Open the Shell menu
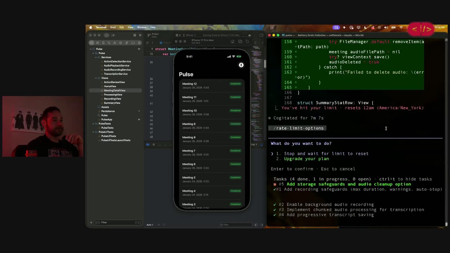This screenshot has width=450, height=253. click(113, 27)
